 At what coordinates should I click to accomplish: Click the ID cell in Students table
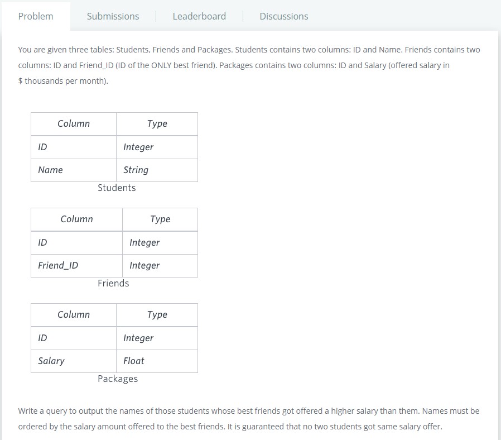pyautogui.click(x=42, y=147)
